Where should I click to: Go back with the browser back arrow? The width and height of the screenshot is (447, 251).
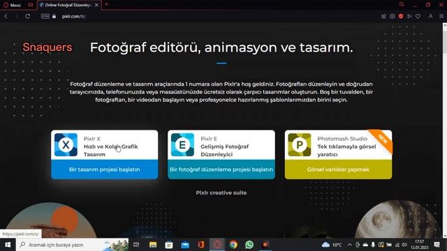(x=6, y=16)
